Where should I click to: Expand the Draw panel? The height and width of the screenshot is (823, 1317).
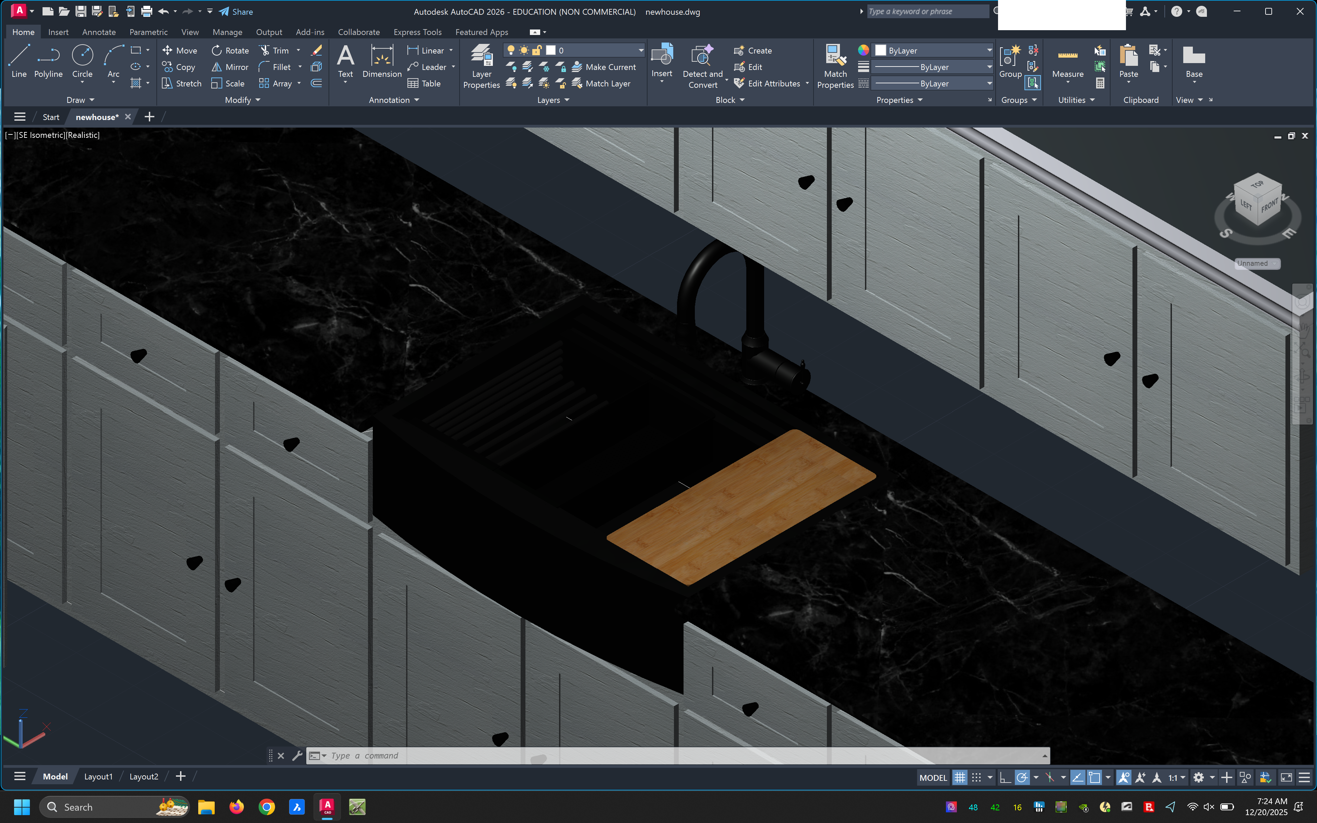(x=81, y=100)
